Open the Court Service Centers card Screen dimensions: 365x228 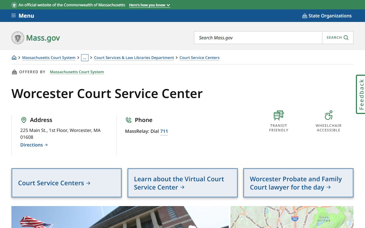[66, 183]
